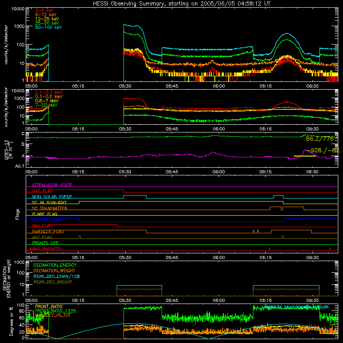
Task: Click the cyan 50-100 keV peak near 06:22
Action: [x=287, y=34]
